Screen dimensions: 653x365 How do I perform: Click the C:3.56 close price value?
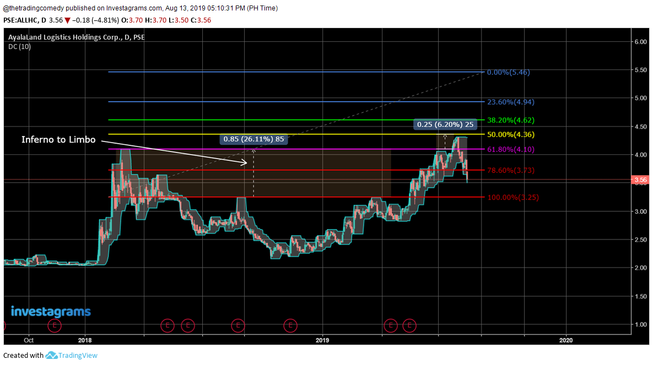(x=201, y=20)
